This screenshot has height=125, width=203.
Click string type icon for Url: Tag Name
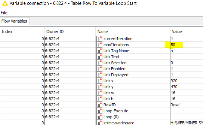tap(99, 51)
